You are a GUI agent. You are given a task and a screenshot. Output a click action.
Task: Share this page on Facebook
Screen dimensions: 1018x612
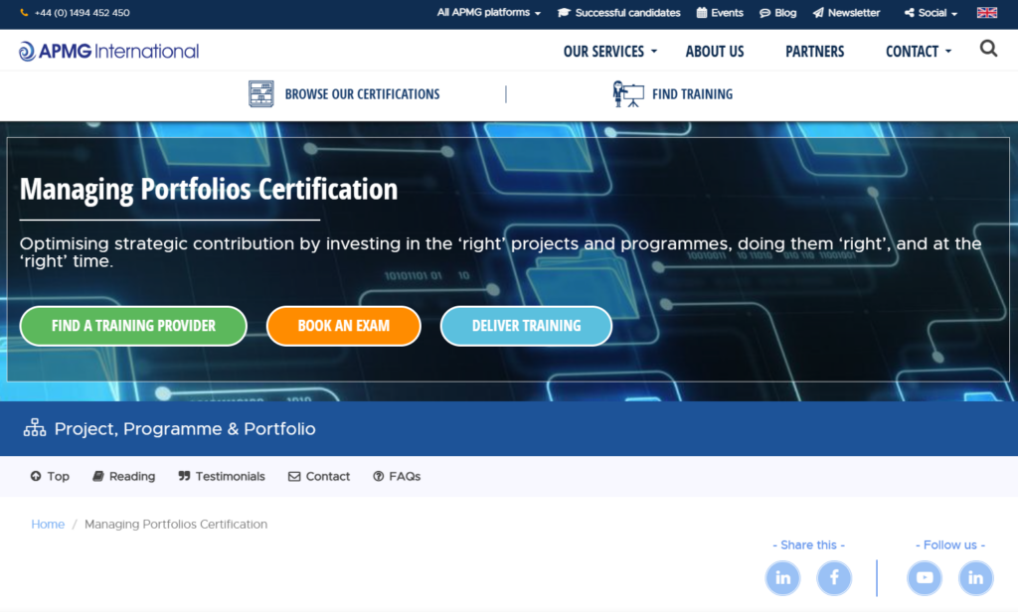coord(834,577)
